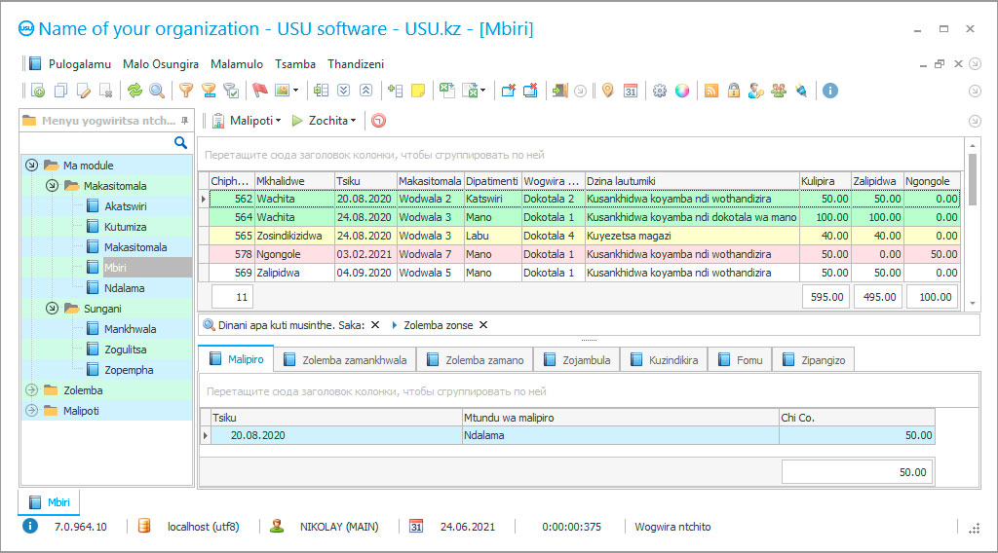The height and width of the screenshot is (553, 998).
Task: Collapse the Makasitomala folder in the tree
Action: 51,185
